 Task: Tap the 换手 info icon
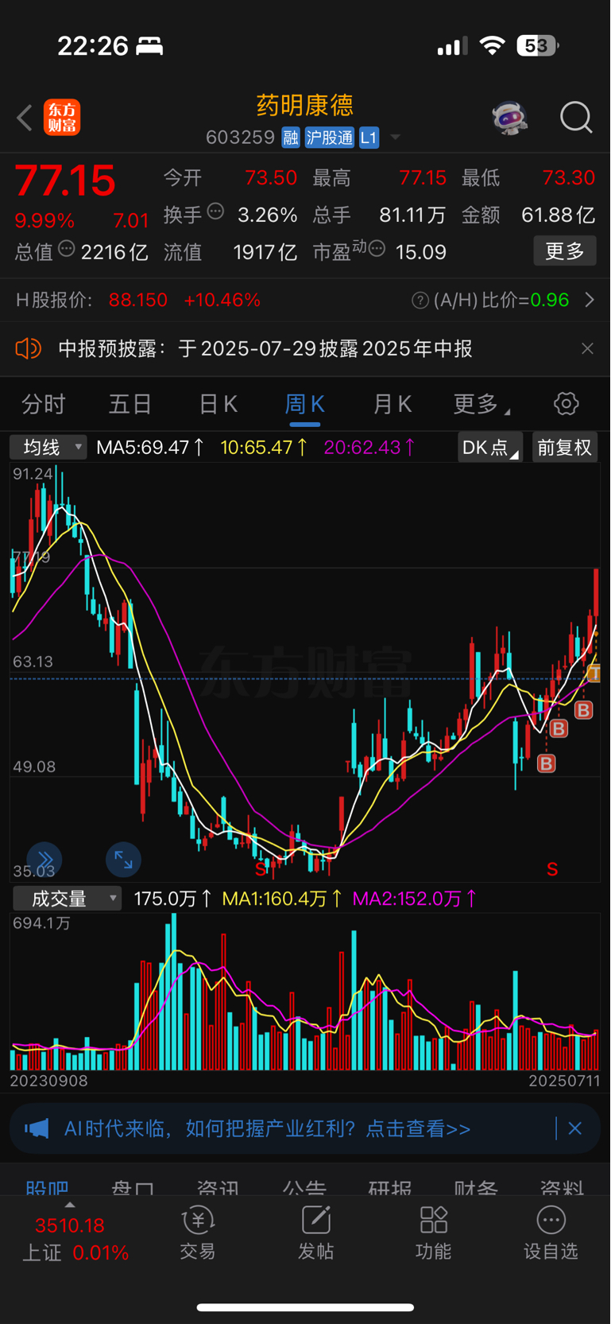click(x=215, y=212)
